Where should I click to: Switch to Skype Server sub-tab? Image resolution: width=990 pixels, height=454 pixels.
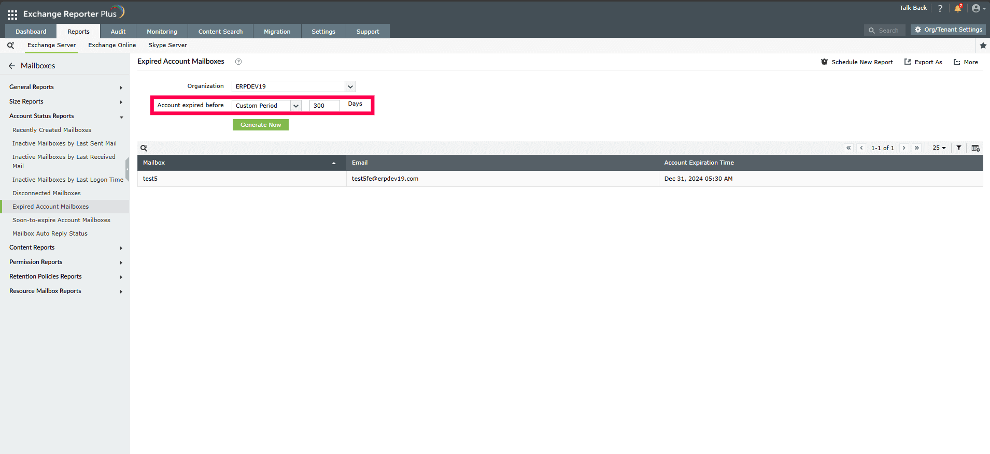coord(168,46)
